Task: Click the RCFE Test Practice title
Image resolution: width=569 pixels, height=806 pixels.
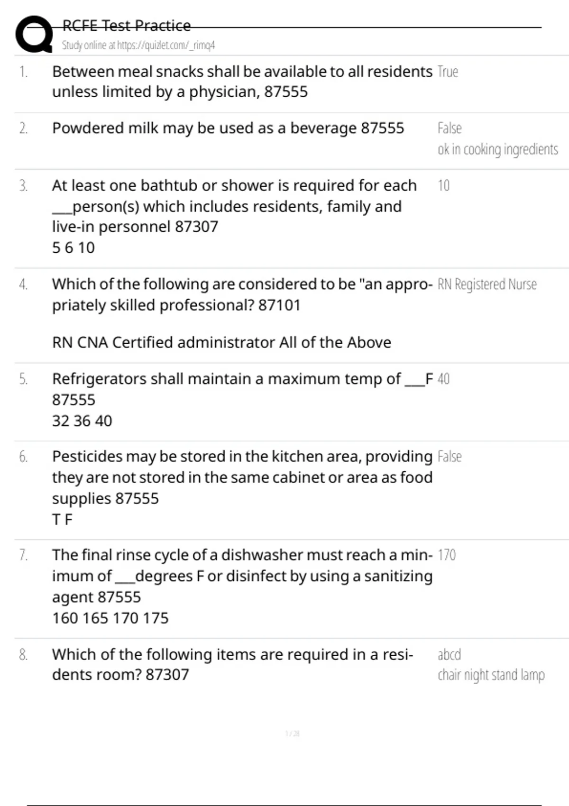Action: [127, 26]
